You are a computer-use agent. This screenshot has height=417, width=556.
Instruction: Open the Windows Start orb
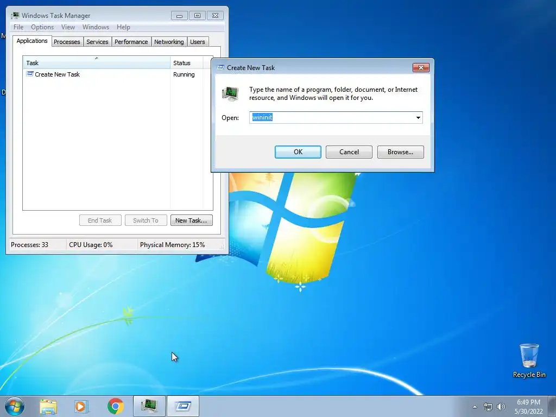coord(15,406)
